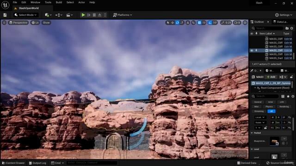Open the Tools menu
The width and height of the screenshot is (296, 166).
click(x=48, y=2)
